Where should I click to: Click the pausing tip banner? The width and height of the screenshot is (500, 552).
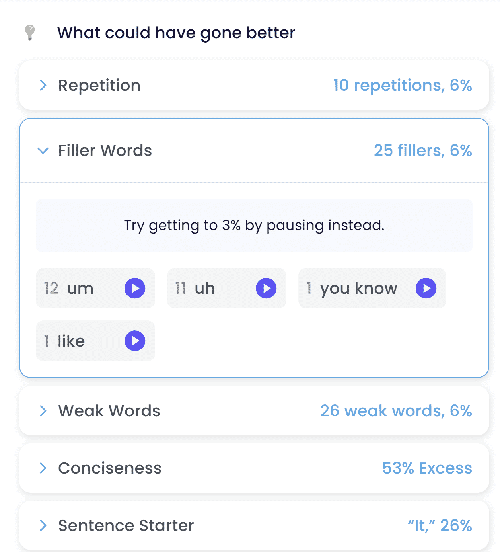pyautogui.click(x=254, y=226)
